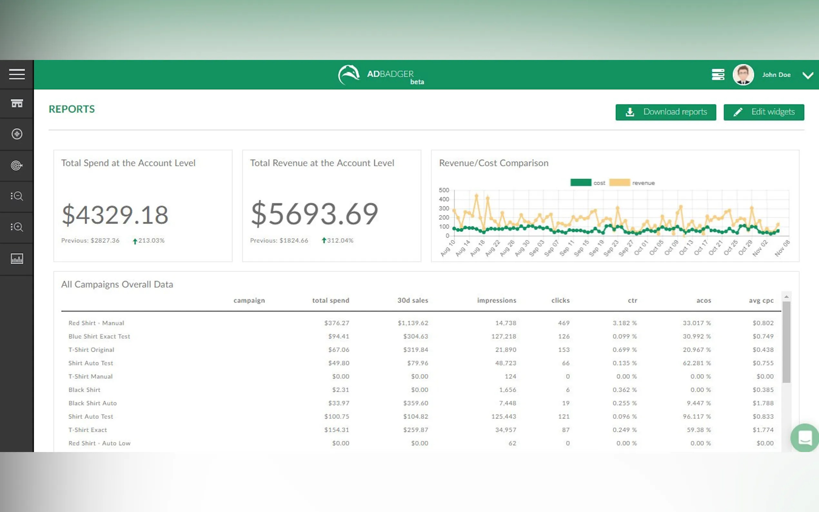Click the list search plus icon
Viewport: 819px width, 512px height.
[x=16, y=227]
